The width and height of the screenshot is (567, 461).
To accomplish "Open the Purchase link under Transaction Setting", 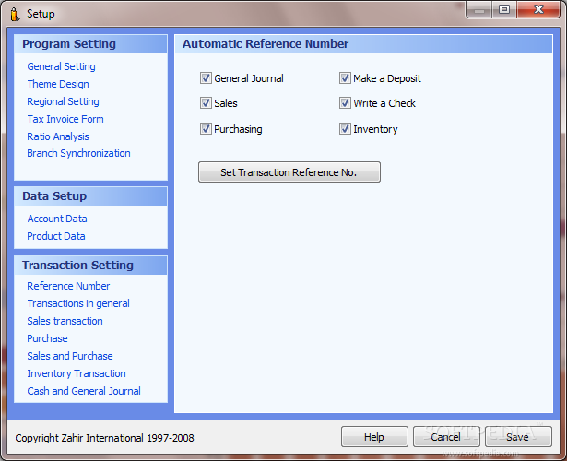I will click(47, 338).
